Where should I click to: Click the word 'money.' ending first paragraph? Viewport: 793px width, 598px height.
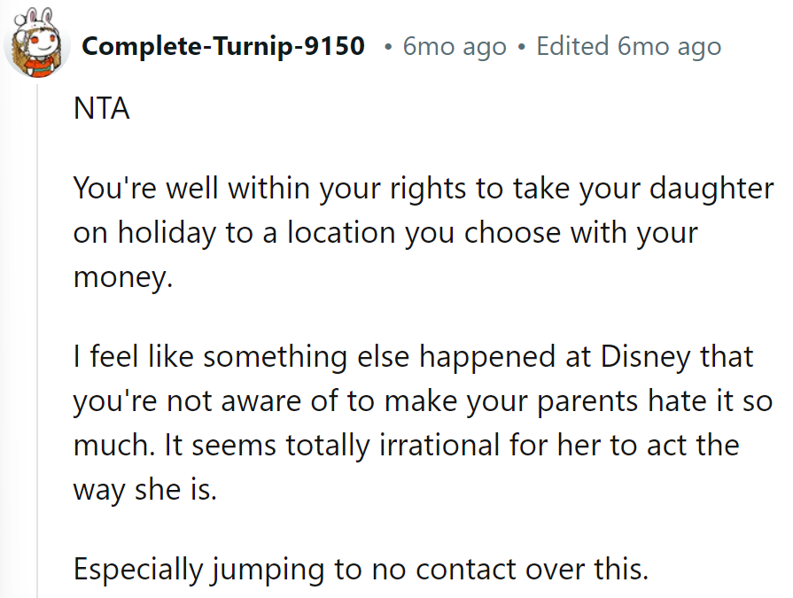pos(123,277)
